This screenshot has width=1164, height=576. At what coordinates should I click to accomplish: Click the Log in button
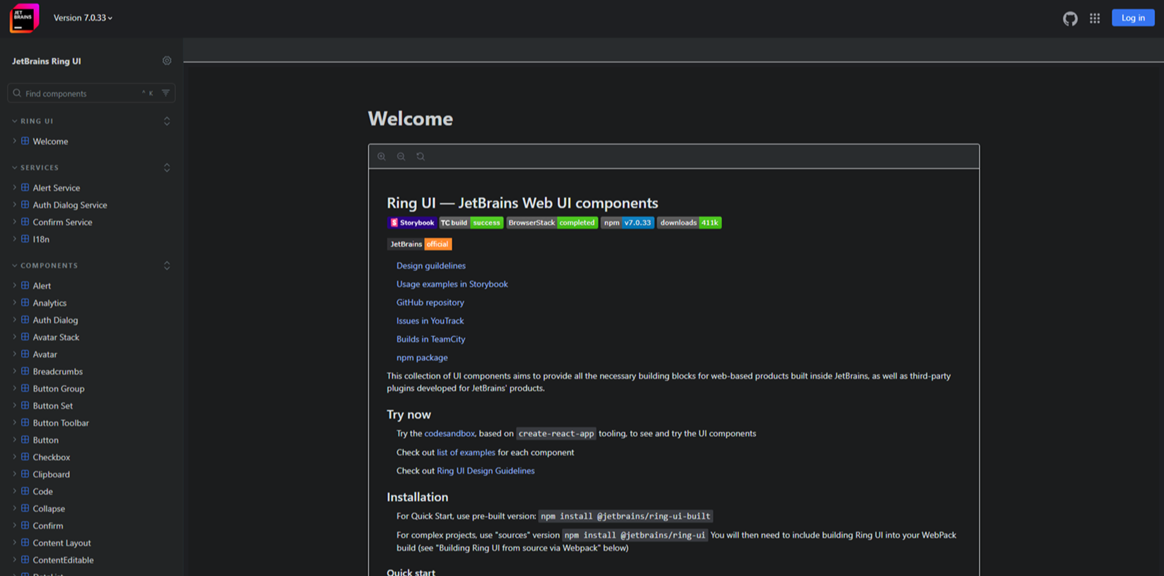tap(1133, 18)
